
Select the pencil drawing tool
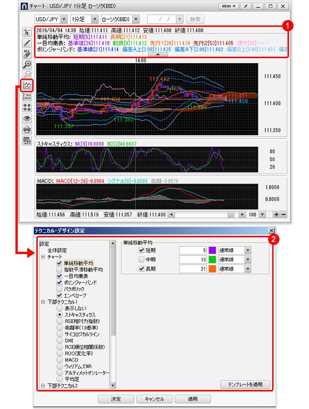click(x=27, y=42)
